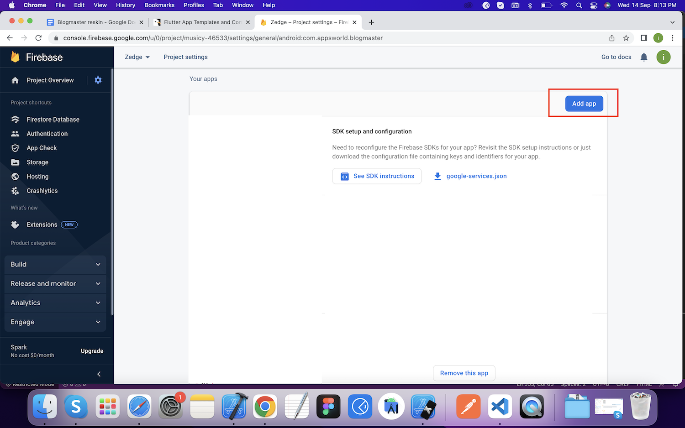Image resolution: width=685 pixels, height=428 pixels.
Task: Open Authentication section in sidebar
Action: [x=47, y=134]
